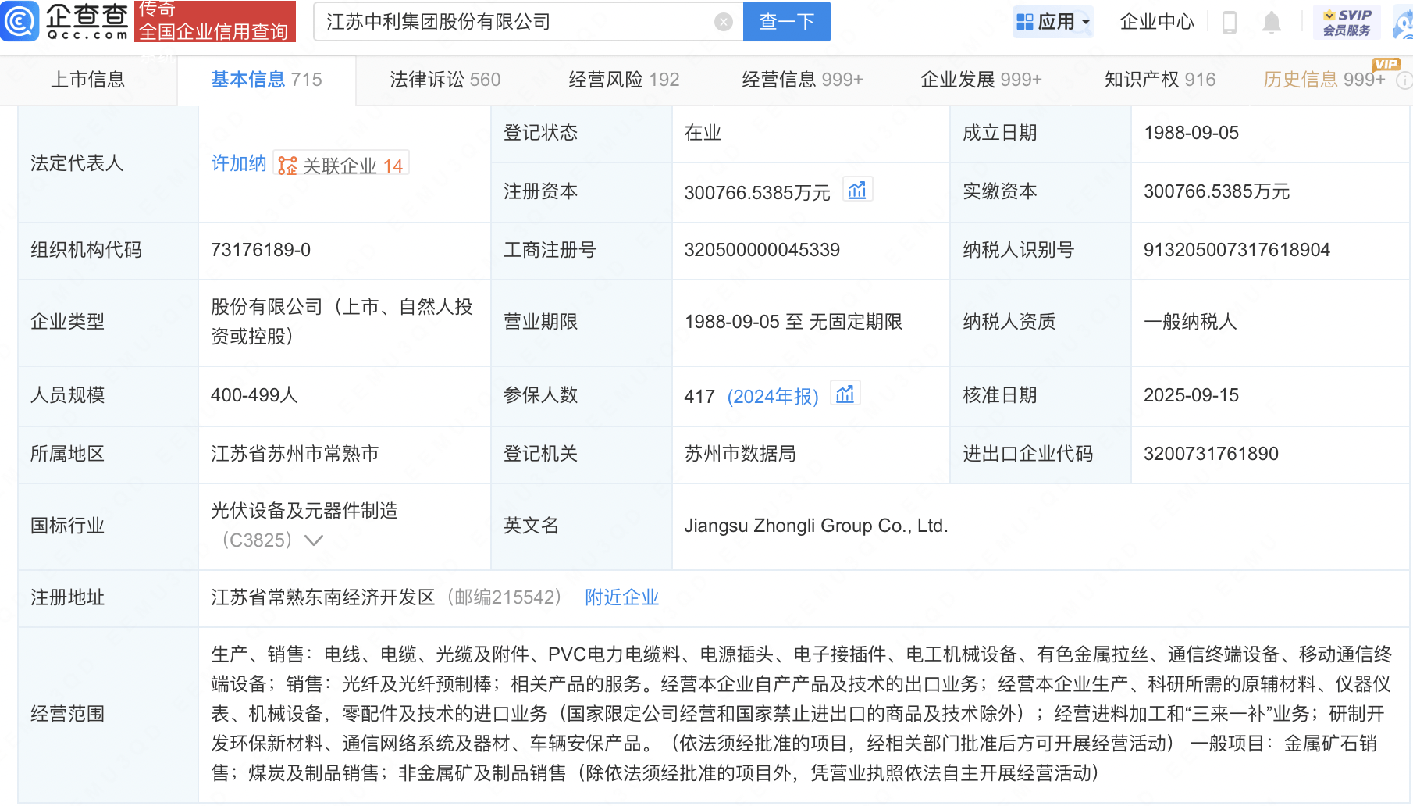The height and width of the screenshot is (806, 1413).
Task: Switch to 经营信息 999+ tab
Action: pos(803,80)
